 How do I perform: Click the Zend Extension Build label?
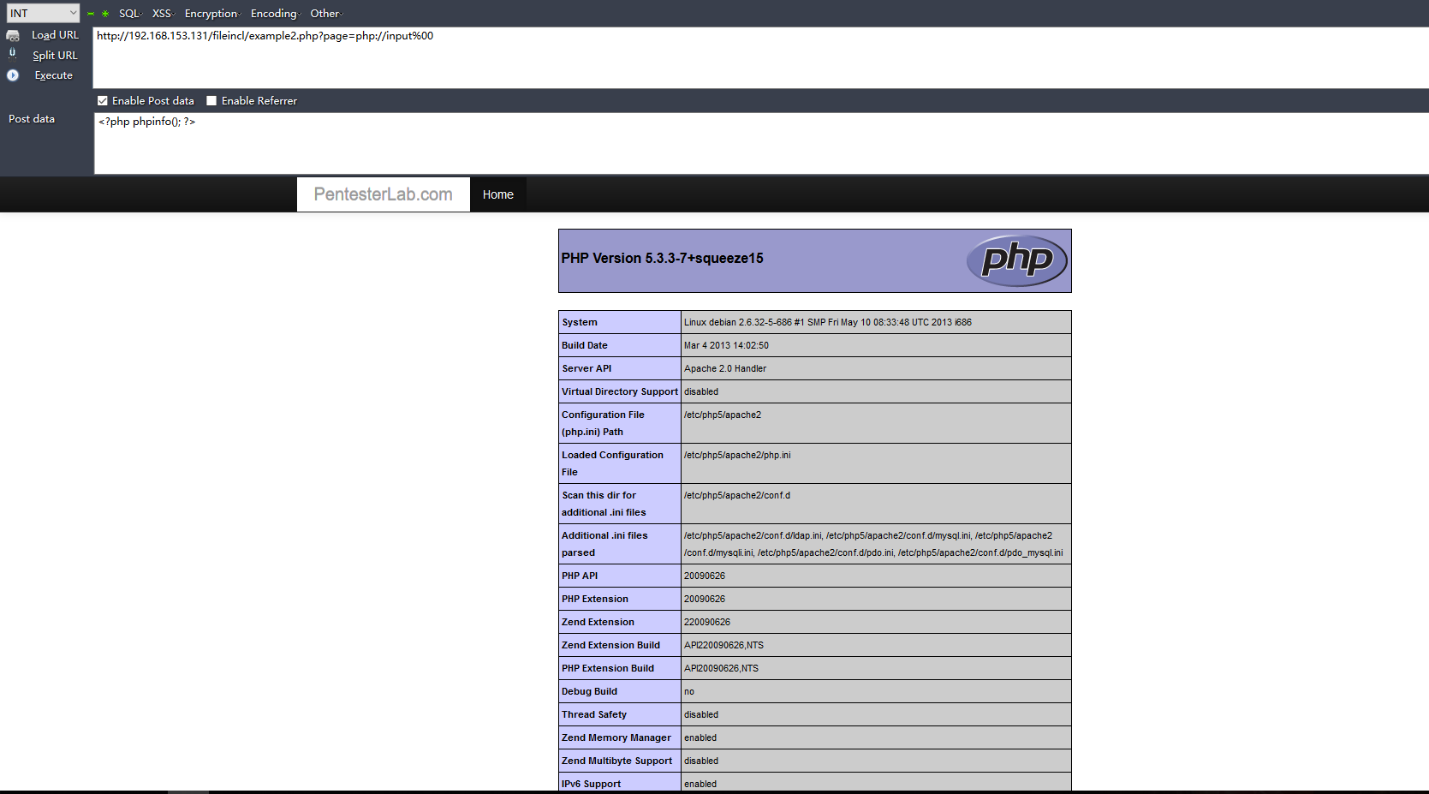610,645
